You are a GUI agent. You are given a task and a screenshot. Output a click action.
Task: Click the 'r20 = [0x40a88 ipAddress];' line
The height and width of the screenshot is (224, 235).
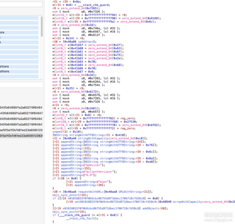75,42
